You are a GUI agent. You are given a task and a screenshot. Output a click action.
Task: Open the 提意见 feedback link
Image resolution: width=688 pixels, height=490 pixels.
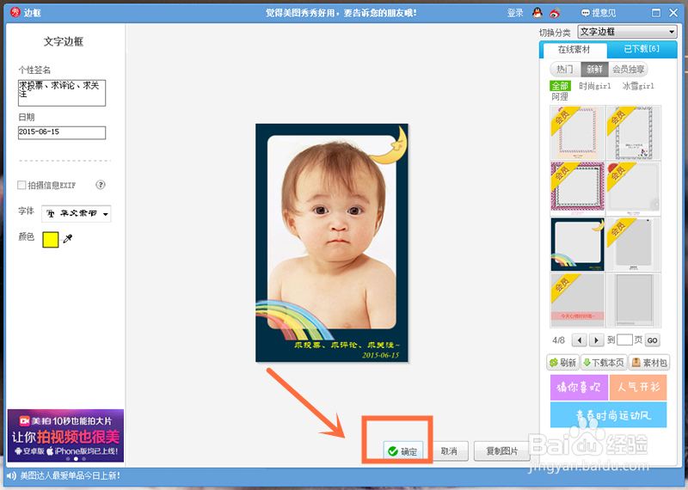599,13
